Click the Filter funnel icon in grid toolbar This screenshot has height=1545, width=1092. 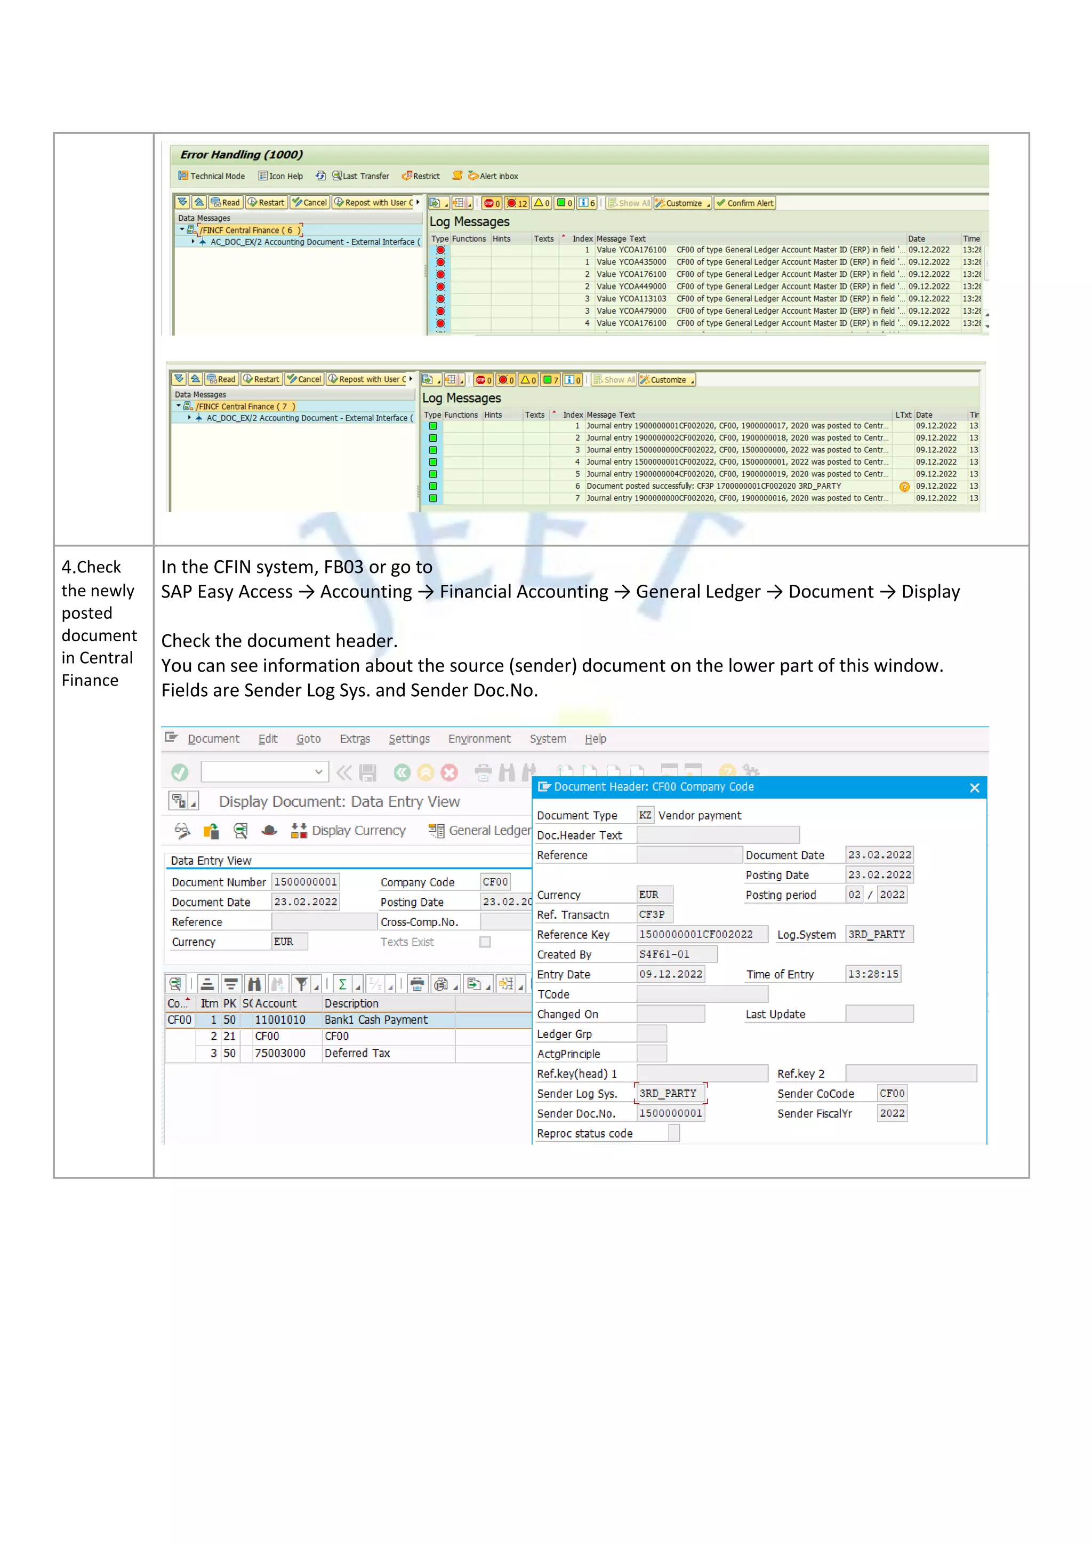(301, 984)
